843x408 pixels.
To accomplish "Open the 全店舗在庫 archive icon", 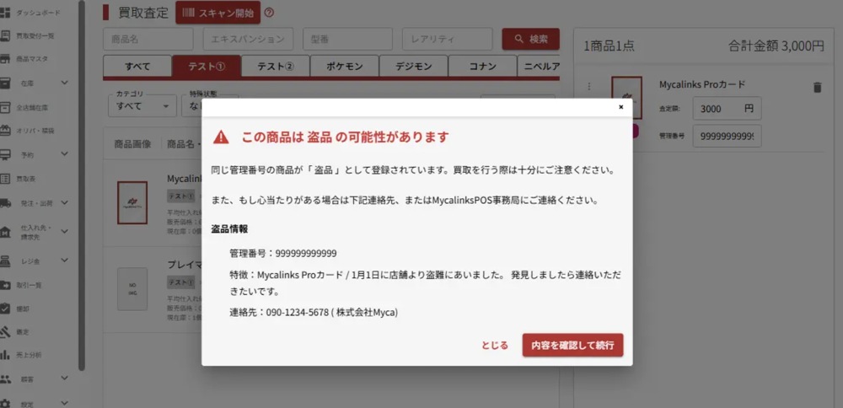I will click(x=5, y=108).
